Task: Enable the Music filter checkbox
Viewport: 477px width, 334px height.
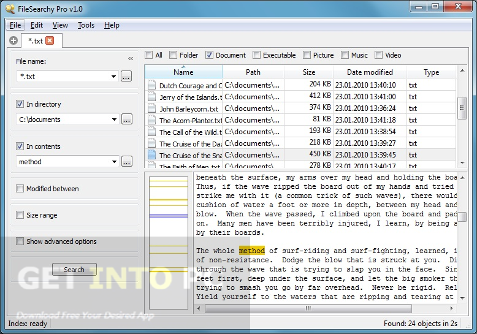Action: point(345,55)
